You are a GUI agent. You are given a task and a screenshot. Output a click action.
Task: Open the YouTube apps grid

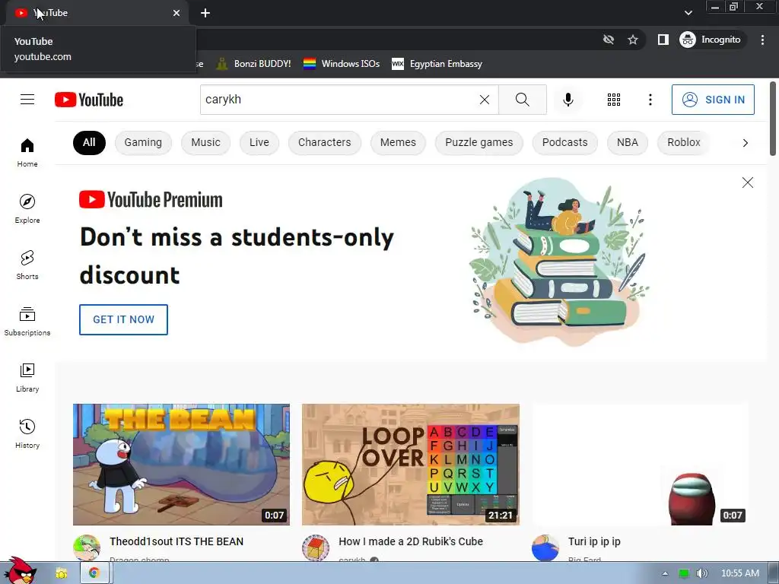point(614,100)
